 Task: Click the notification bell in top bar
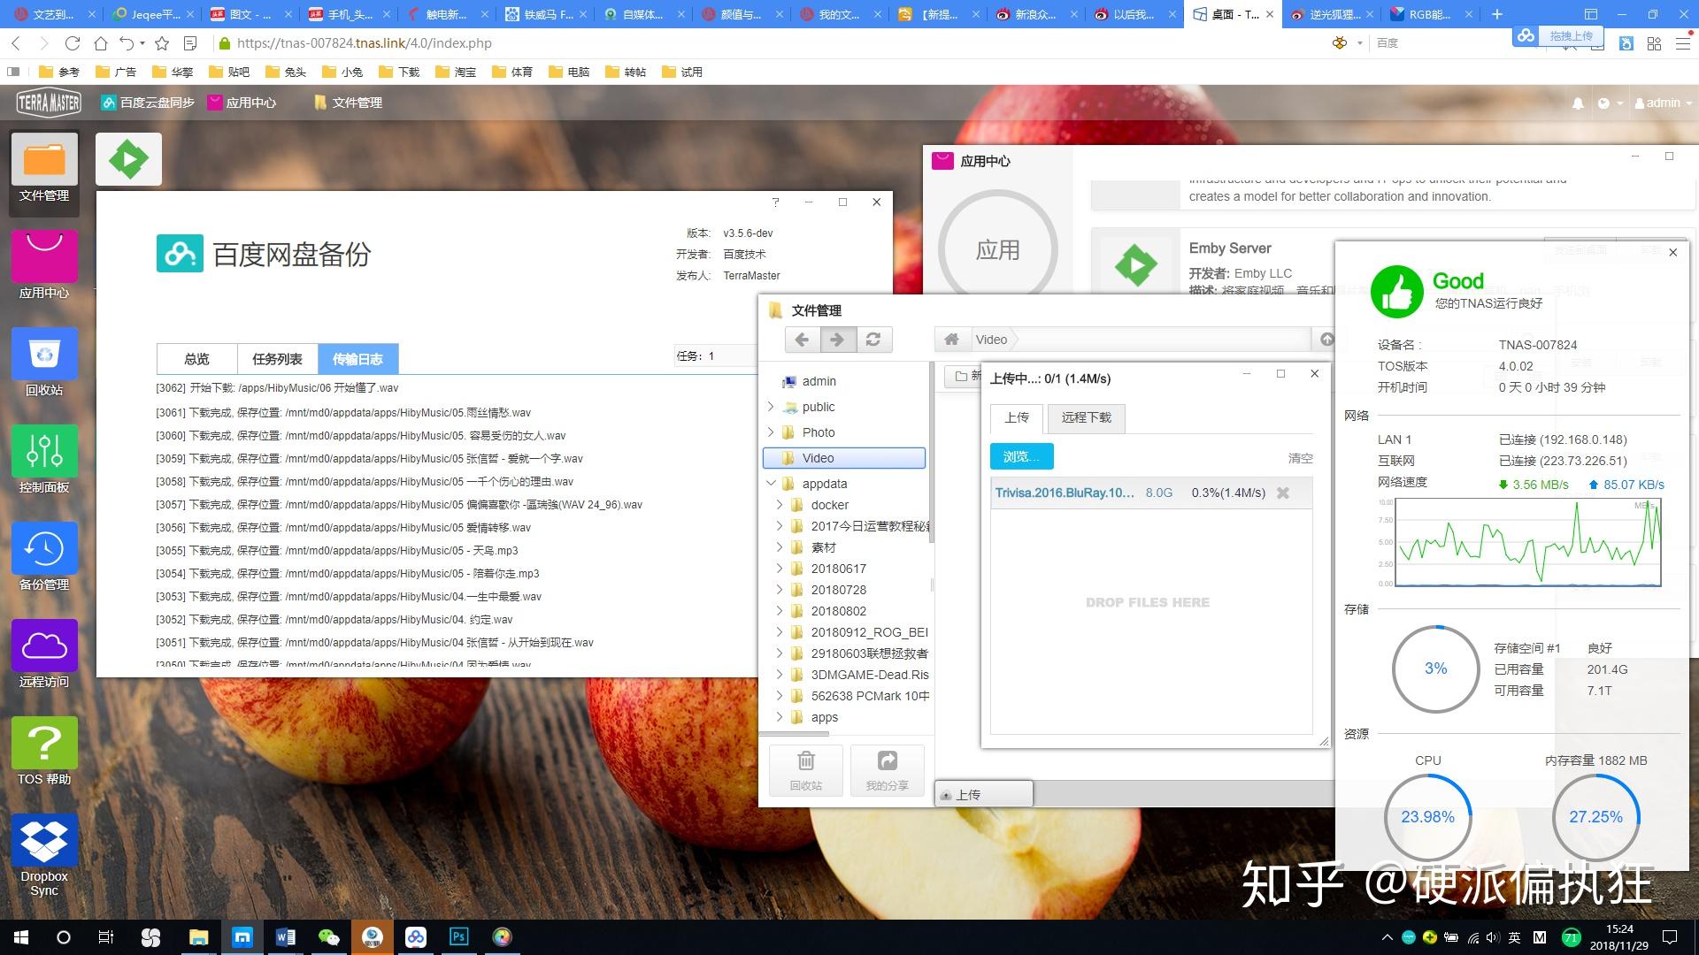point(1578,103)
